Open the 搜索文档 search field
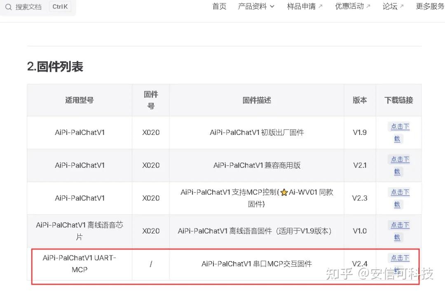The image size is (445, 292). pyautogui.click(x=37, y=7)
